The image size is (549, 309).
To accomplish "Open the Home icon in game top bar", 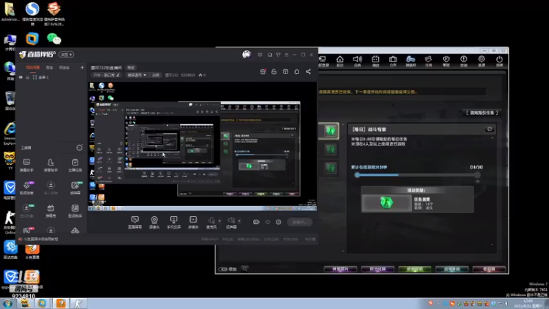I will tap(340, 59).
